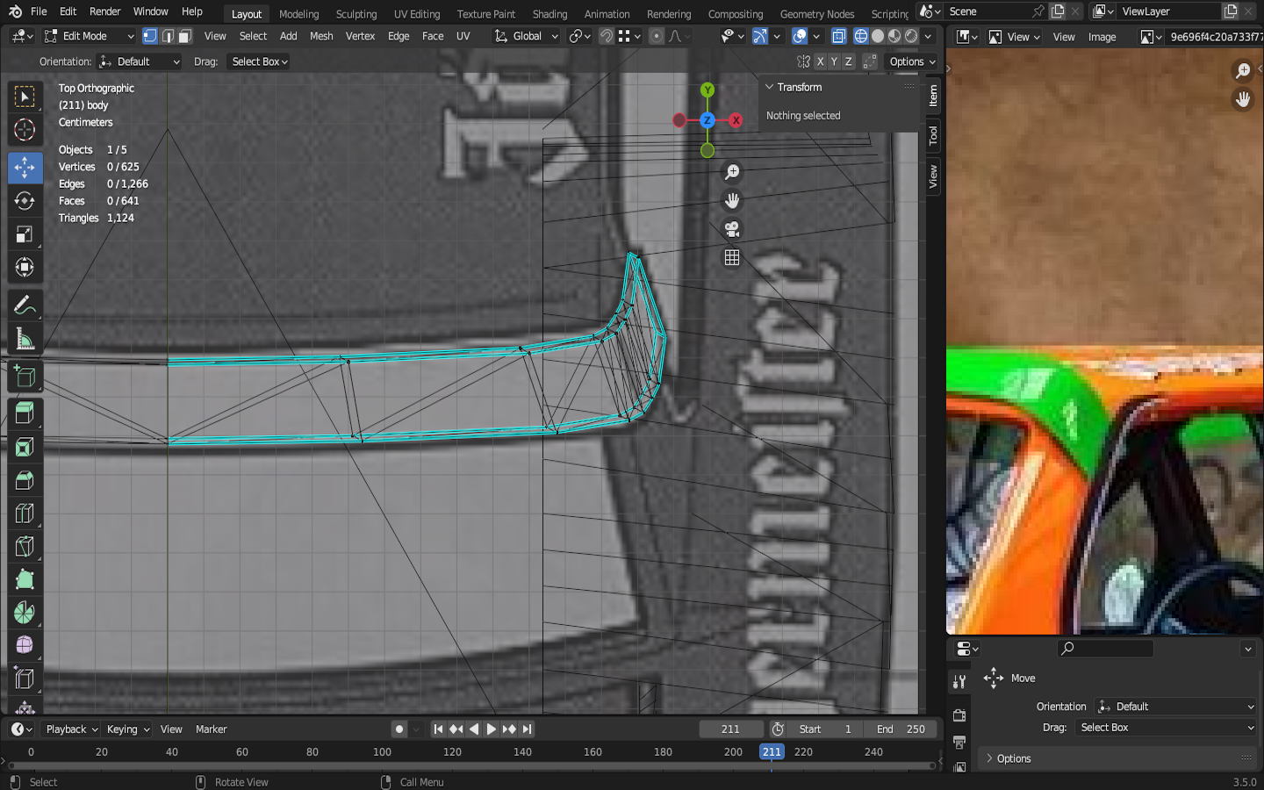
Task: Open the Global transform orientation dropdown
Action: 526,36
